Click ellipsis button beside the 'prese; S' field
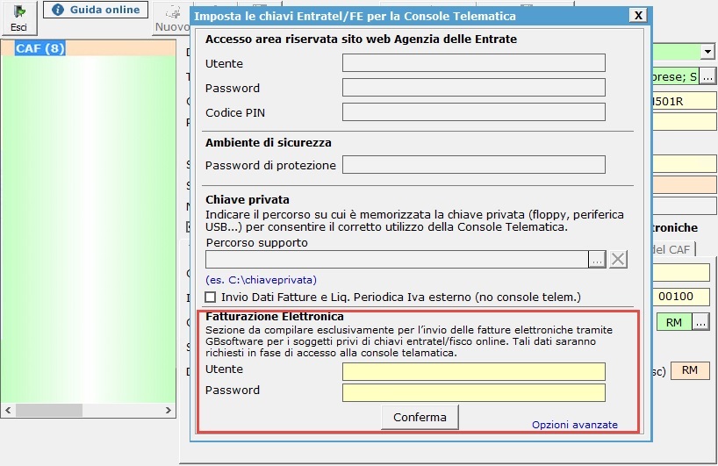The width and height of the screenshot is (718, 466). tap(707, 76)
